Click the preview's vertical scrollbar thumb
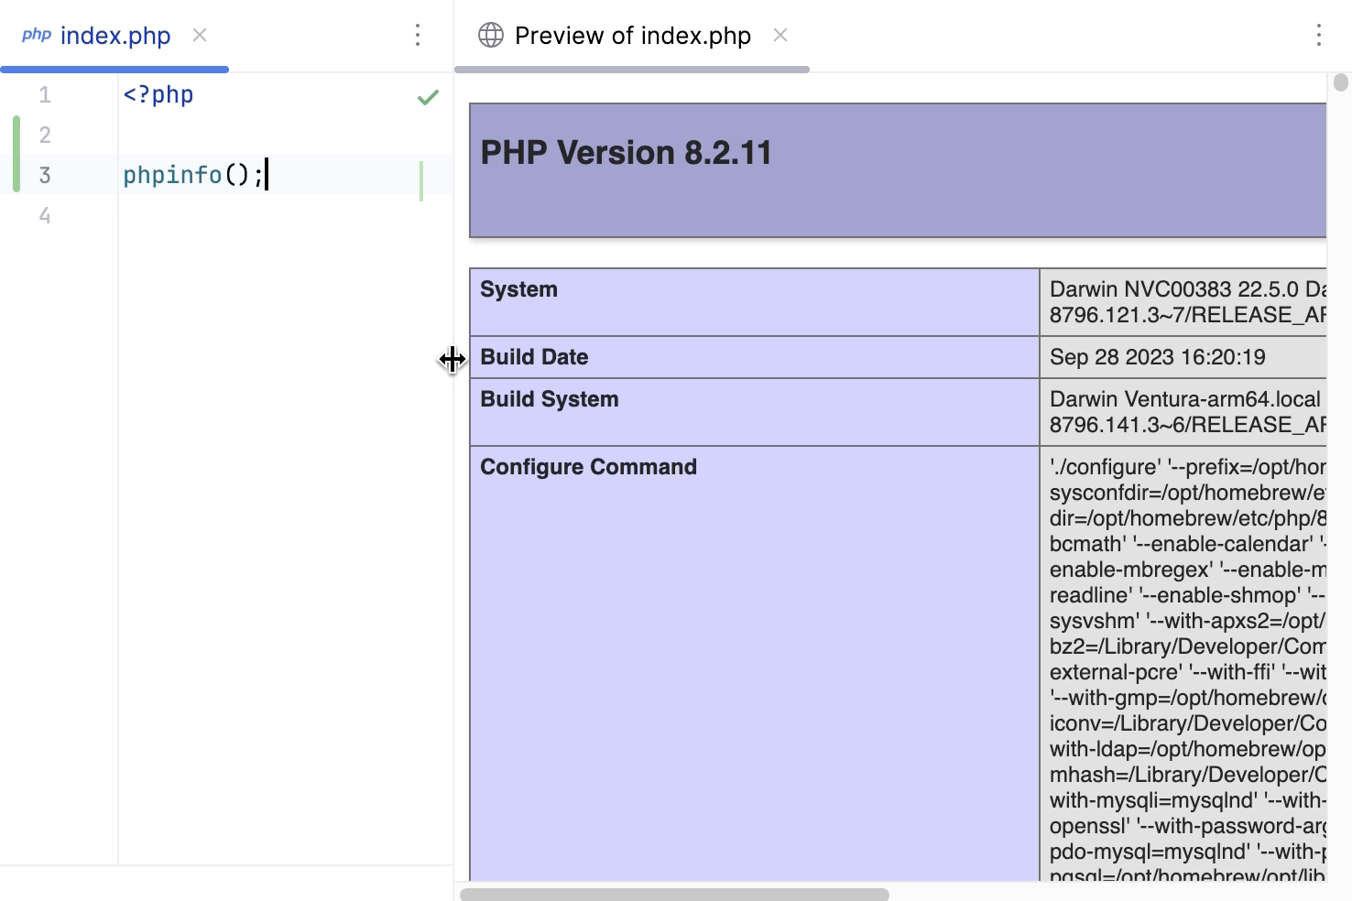This screenshot has height=901, width=1352. click(x=1341, y=82)
